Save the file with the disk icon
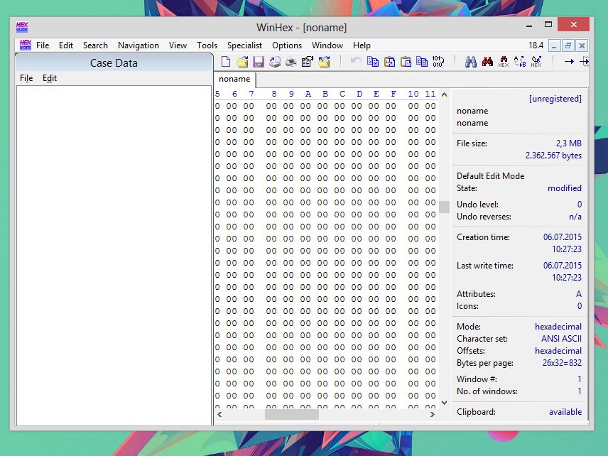608x456 pixels. click(257, 62)
